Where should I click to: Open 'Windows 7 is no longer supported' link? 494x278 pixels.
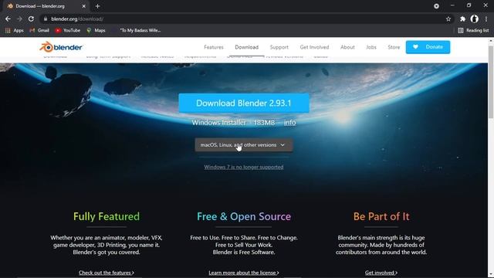[244, 167]
